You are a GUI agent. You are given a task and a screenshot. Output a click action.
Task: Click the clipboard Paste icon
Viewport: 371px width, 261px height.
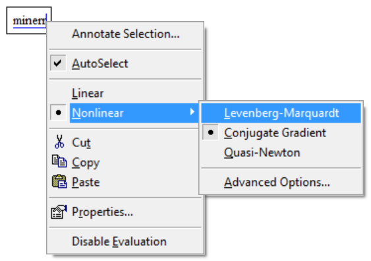[59, 181]
